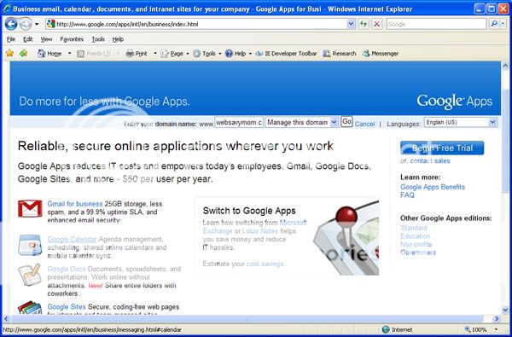
Task: Open the Non-profits edition link
Action: pos(416,244)
